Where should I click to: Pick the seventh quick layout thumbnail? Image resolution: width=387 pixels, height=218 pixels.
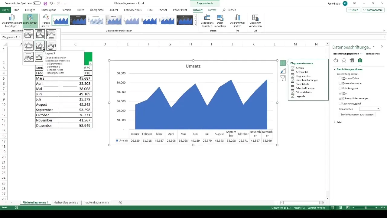29,57
